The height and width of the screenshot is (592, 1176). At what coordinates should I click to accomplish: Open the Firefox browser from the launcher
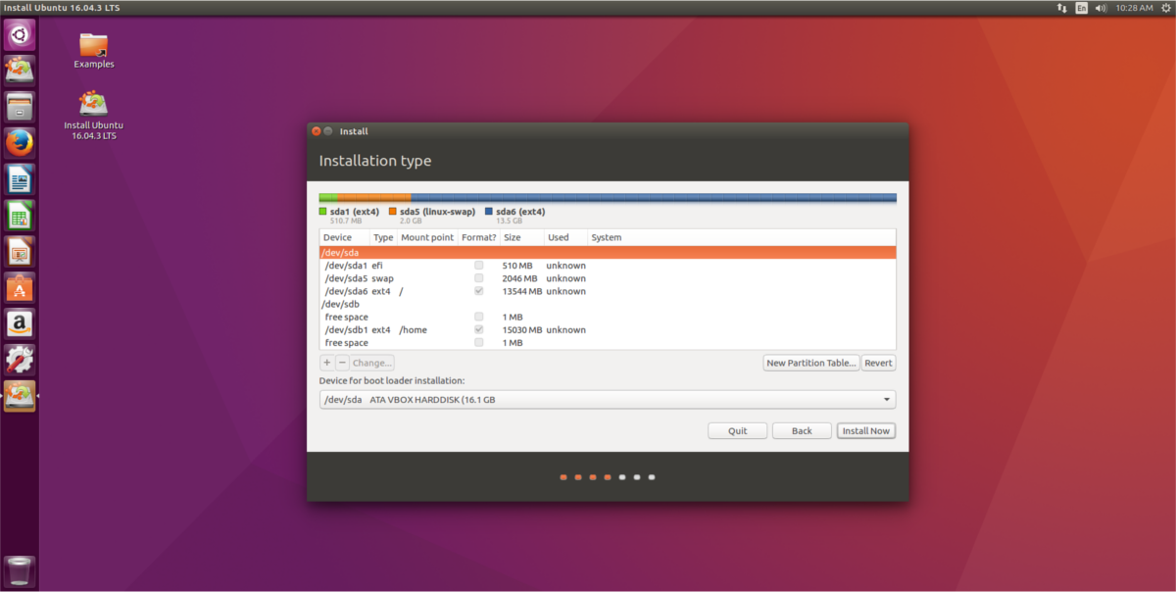point(19,142)
